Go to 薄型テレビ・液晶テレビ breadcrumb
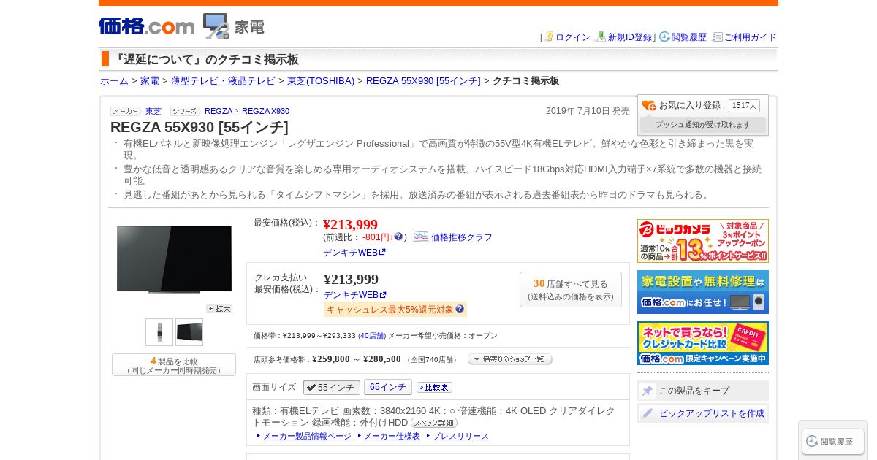Image resolution: width=877 pixels, height=460 pixels. pyautogui.click(x=223, y=81)
